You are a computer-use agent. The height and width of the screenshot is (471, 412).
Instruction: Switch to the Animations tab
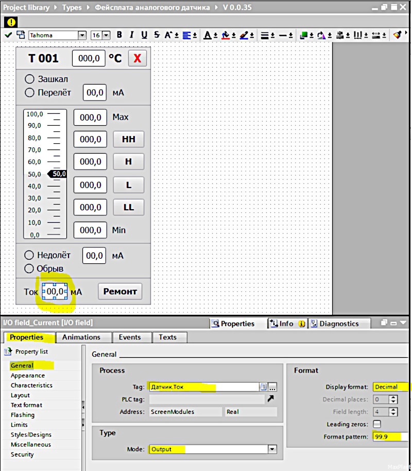coord(81,337)
